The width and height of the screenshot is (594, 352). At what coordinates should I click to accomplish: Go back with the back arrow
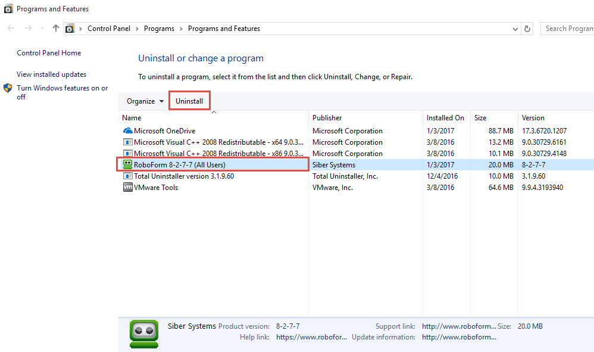point(11,28)
